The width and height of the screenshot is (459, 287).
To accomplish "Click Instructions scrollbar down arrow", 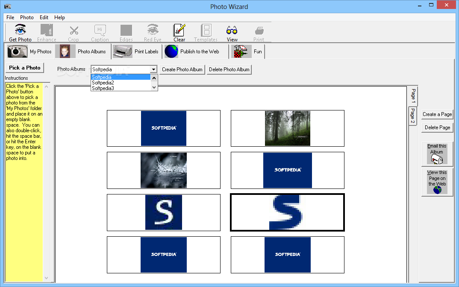I will click(x=46, y=278).
